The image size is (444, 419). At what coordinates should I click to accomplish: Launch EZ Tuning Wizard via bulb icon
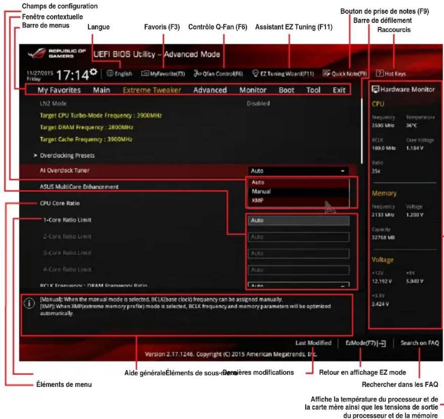256,73
